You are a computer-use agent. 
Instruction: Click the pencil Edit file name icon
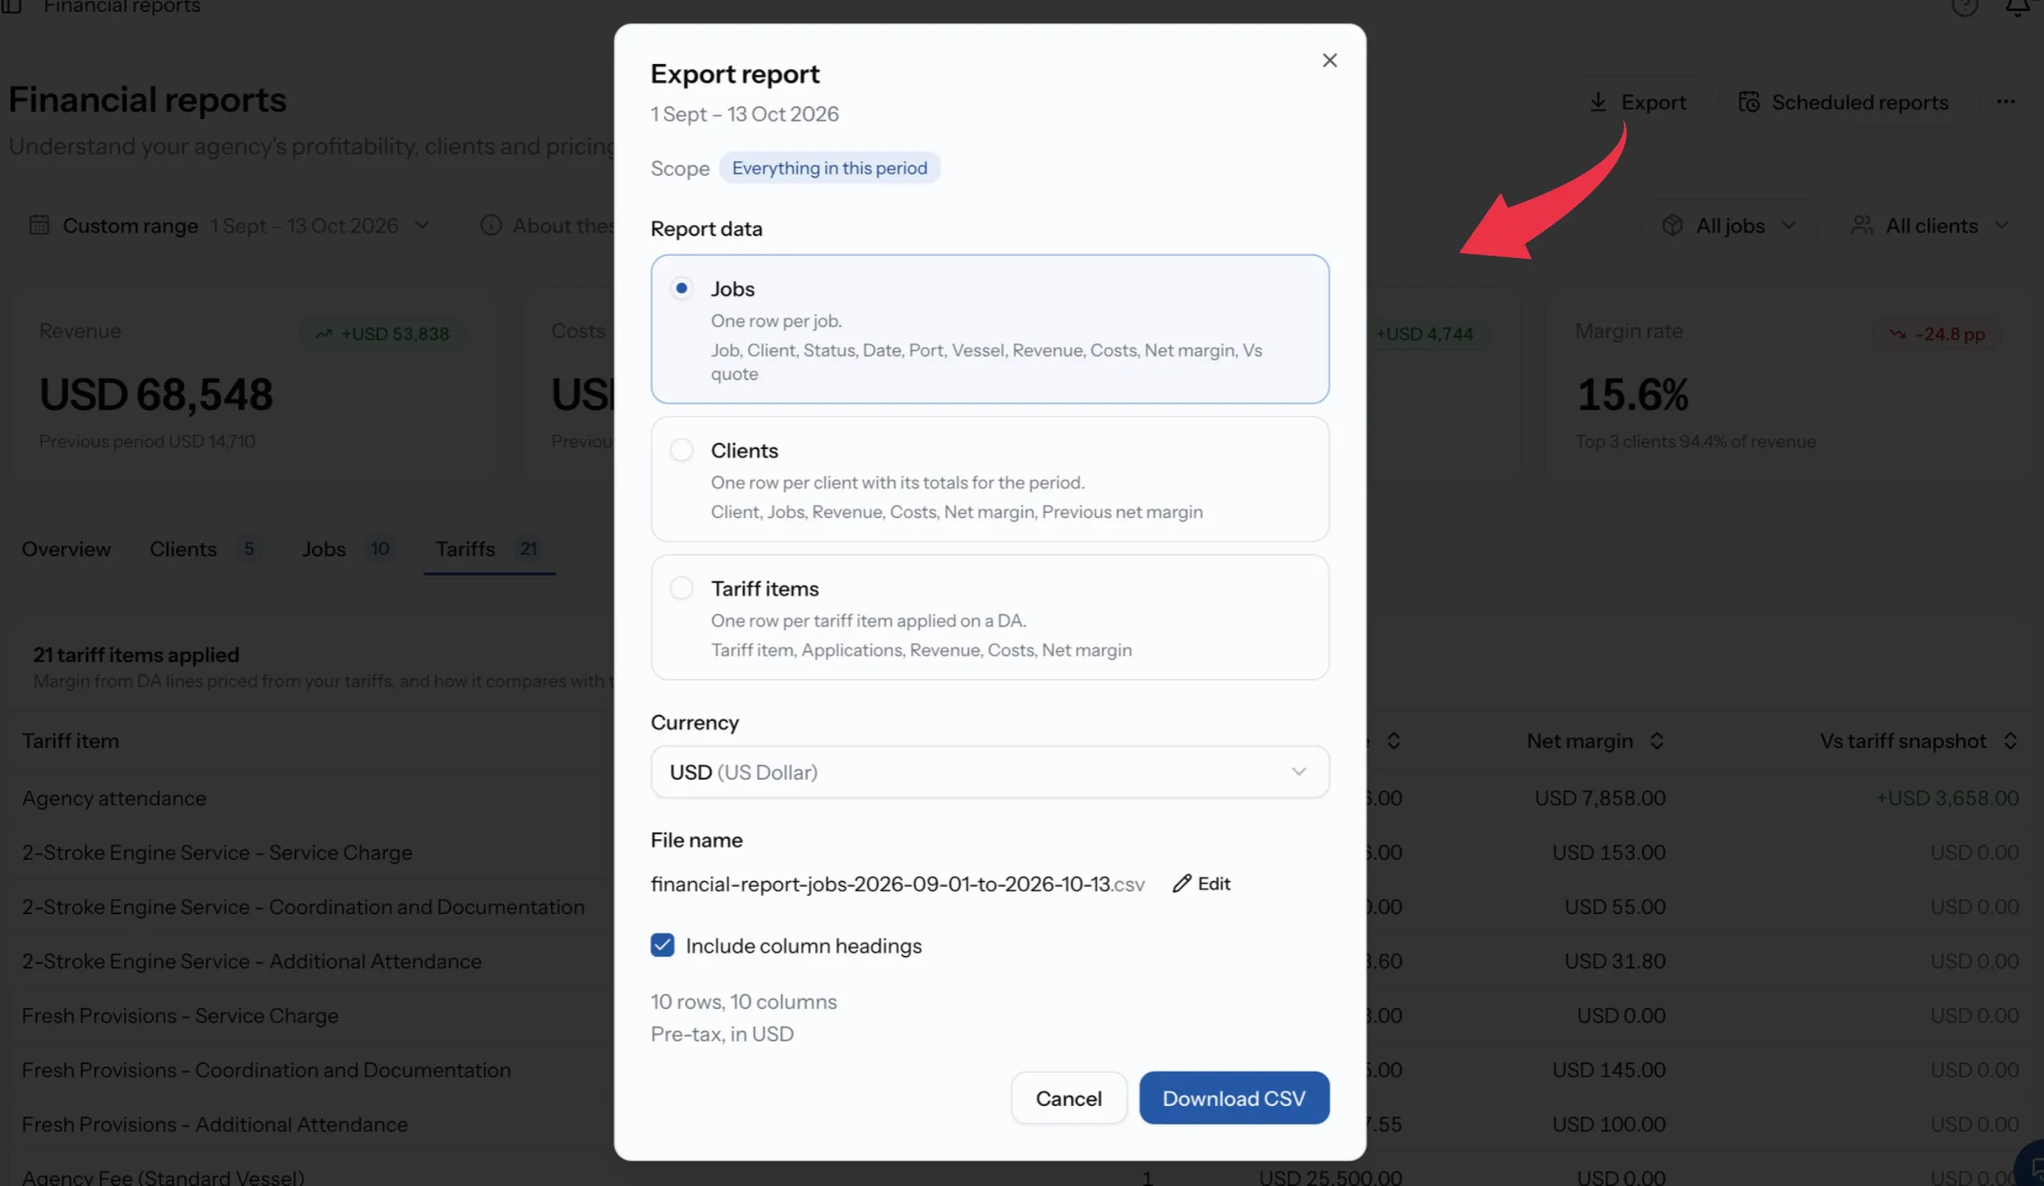pos(1181,883)
